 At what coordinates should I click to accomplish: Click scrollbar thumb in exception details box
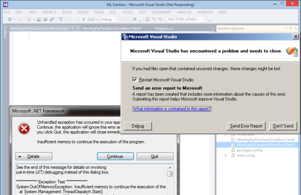coord(170,174)
